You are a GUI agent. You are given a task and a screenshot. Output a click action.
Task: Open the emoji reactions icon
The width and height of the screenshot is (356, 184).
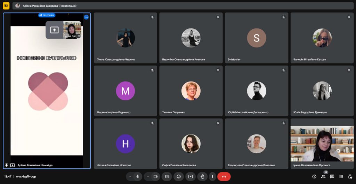[179, 176]
